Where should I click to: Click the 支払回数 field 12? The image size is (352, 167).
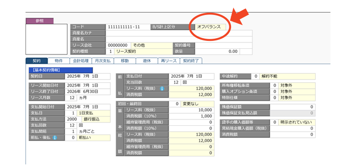[71, 125]
